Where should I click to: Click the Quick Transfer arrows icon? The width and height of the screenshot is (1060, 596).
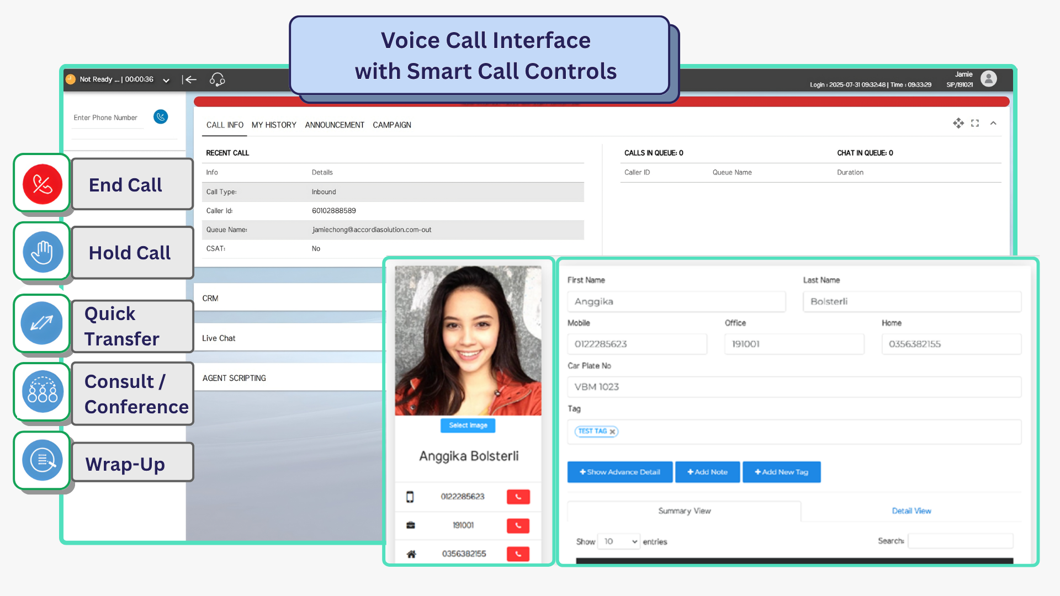pos(41,323)
